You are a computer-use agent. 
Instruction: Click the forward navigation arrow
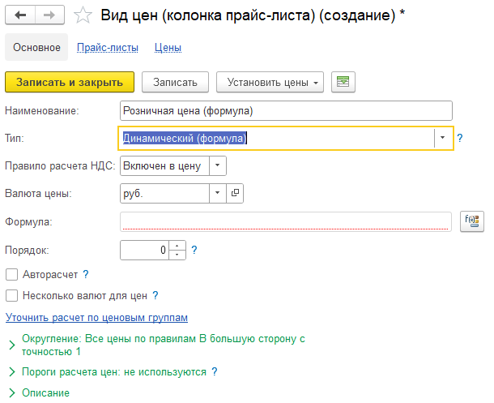[49, 15]
